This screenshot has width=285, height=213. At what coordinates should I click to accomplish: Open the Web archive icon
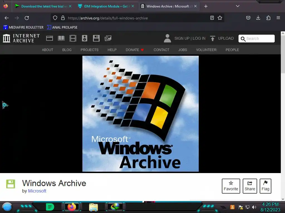(x=50, y=38)
